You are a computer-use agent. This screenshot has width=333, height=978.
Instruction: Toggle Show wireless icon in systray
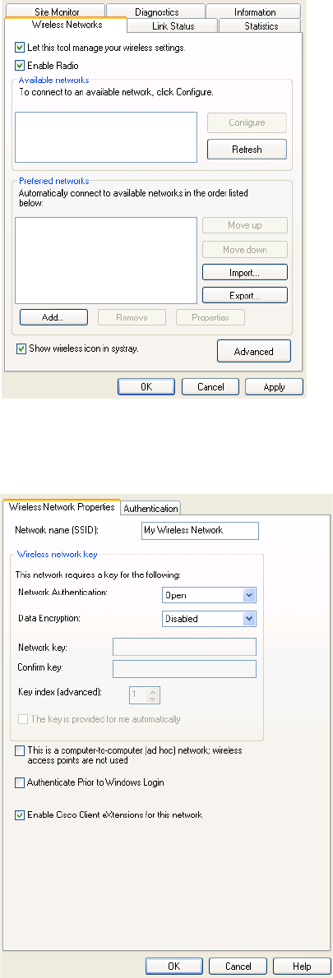click(21, 349)
